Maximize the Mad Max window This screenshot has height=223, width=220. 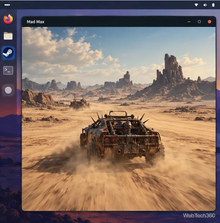coord(199,22)
